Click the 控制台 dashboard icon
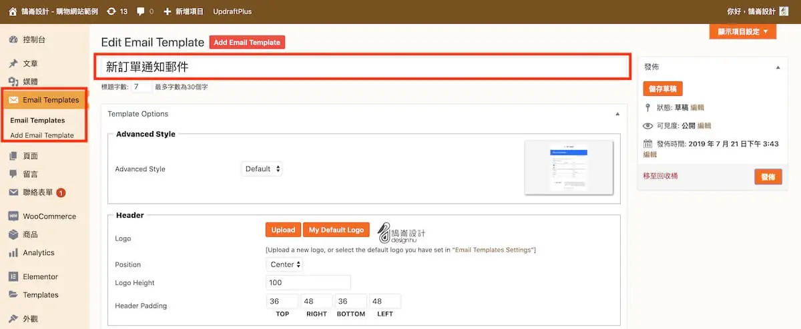Screen dimensions: 801x329 point(13,40)
